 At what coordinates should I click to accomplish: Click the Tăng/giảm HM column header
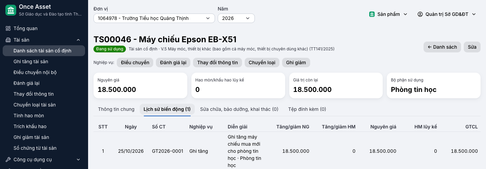tap(339, 127)
